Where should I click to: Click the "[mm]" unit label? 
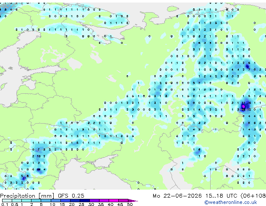(47, 196)
